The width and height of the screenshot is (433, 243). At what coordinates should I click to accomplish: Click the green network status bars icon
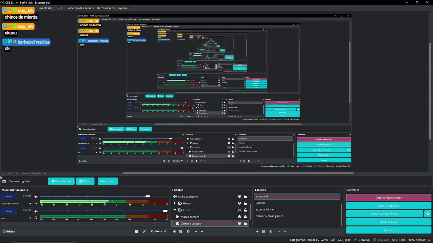333,240
